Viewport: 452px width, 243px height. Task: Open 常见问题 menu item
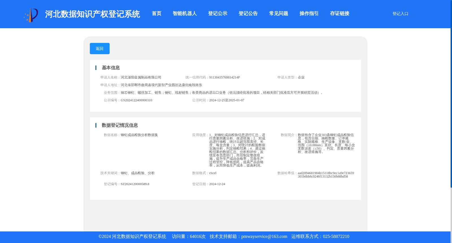coord(279,14)
